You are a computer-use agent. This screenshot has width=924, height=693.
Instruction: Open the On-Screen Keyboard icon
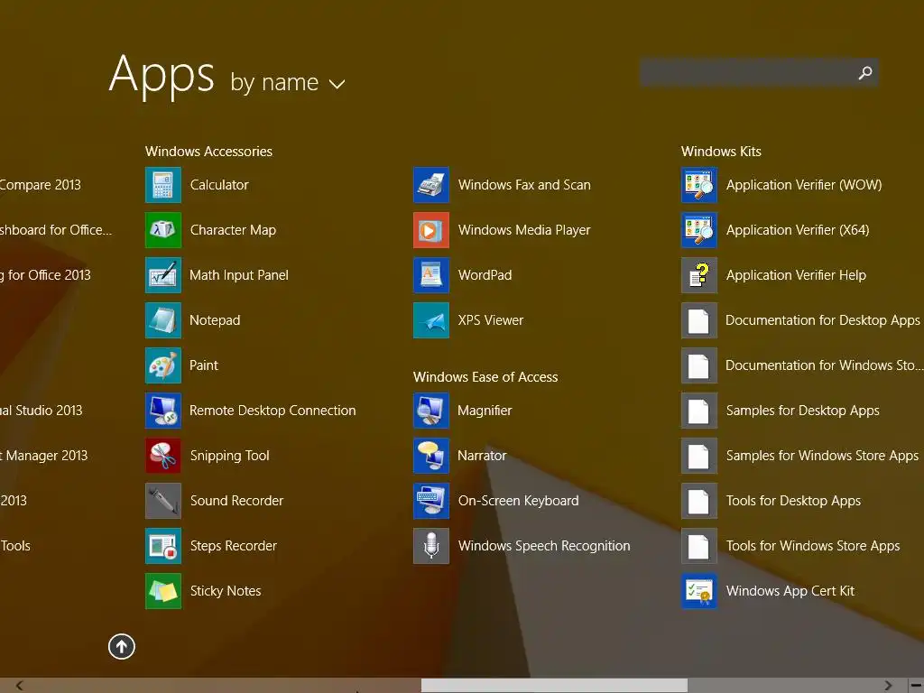(x=431, y=501)
